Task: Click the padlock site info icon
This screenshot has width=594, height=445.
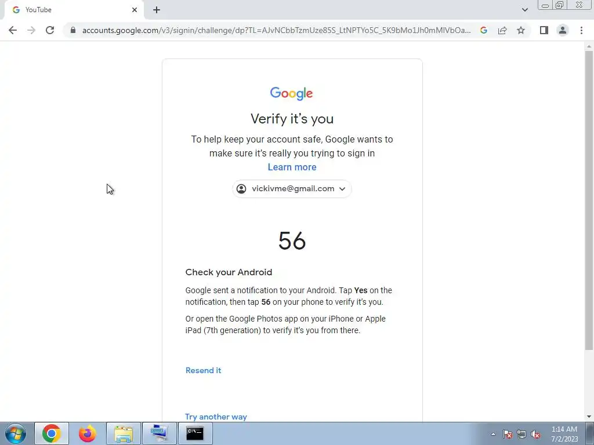Action: [x=73, y=30]
